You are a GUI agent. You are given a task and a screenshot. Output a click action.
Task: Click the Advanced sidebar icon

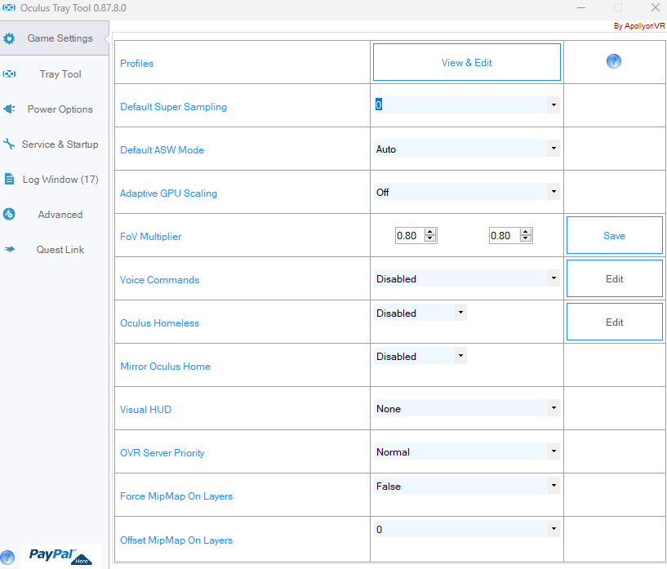(9, 214)
